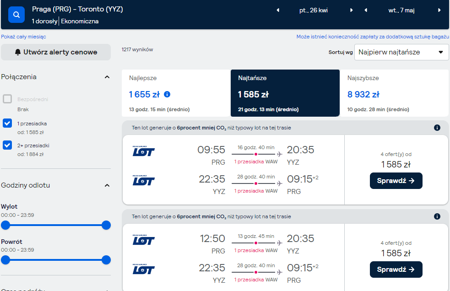Uncheck the 1 przesiadka checkbox
Viewport: 450px width, 291px height.
click(7, 123)
